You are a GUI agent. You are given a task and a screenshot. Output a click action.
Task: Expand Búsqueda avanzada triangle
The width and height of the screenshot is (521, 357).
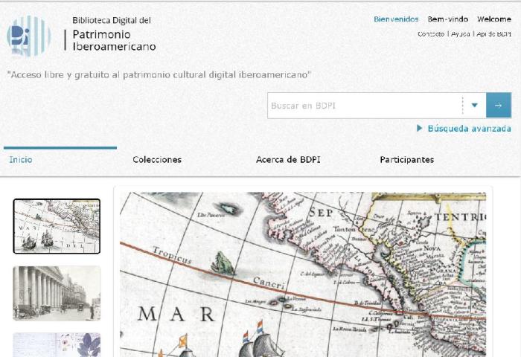click(420, 129)
